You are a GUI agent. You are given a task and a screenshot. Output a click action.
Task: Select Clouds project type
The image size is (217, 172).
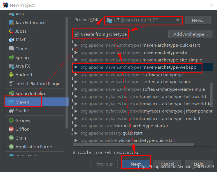tap(35, 49)
